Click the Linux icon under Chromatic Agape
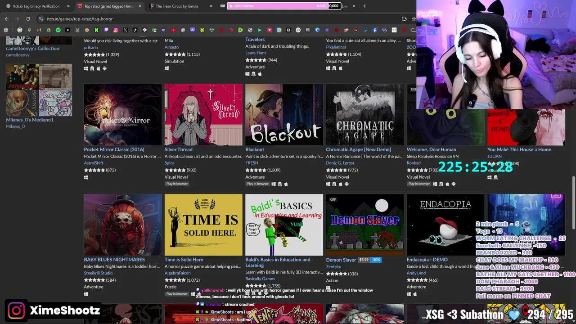This screenshot has width=576, height=324. pos(334,184)
